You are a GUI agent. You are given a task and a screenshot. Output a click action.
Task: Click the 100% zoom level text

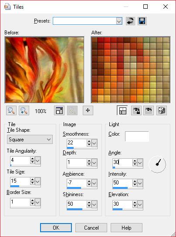click(x=41, y=111)
